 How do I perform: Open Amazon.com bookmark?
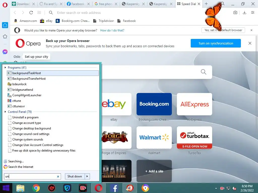coord(25,21)
